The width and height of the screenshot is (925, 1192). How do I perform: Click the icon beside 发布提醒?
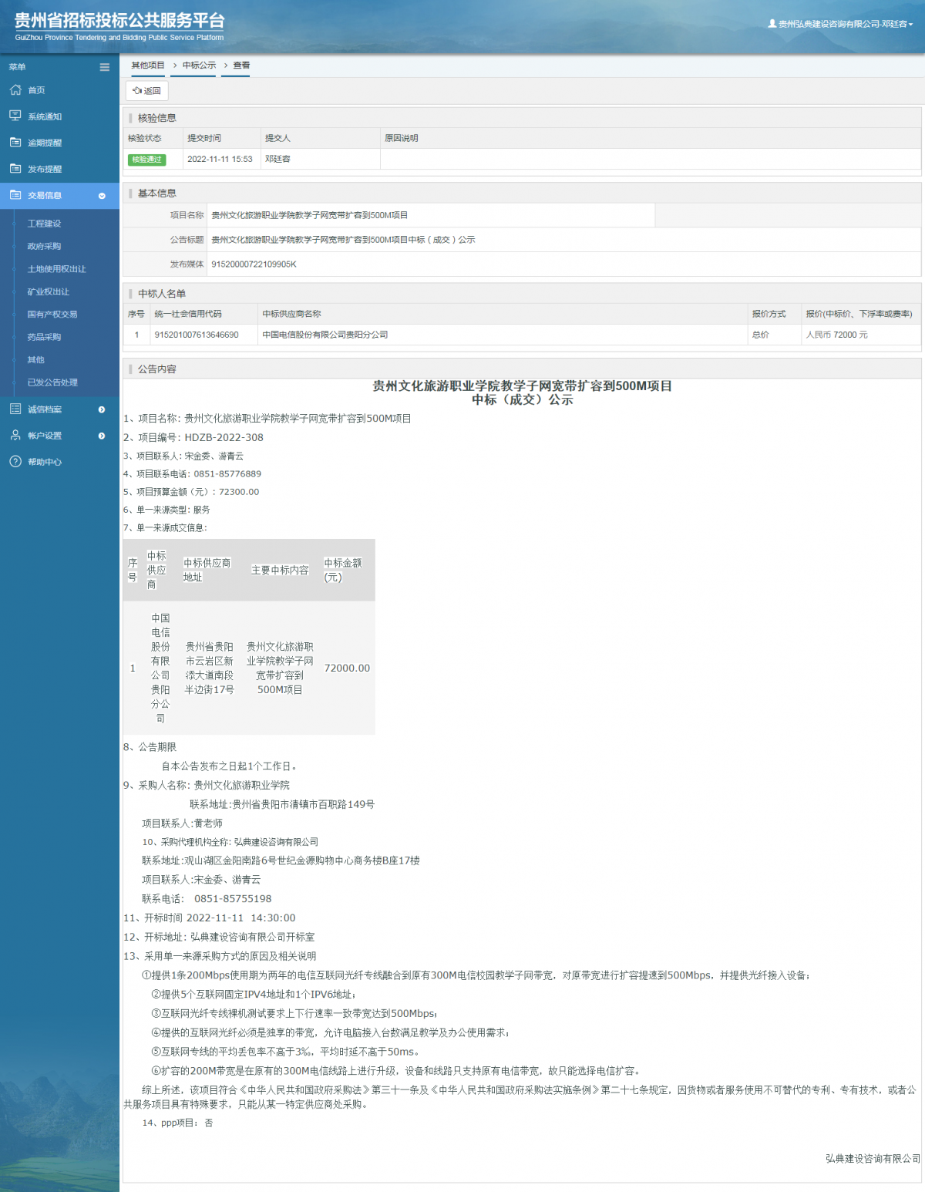tap(15, 169)
